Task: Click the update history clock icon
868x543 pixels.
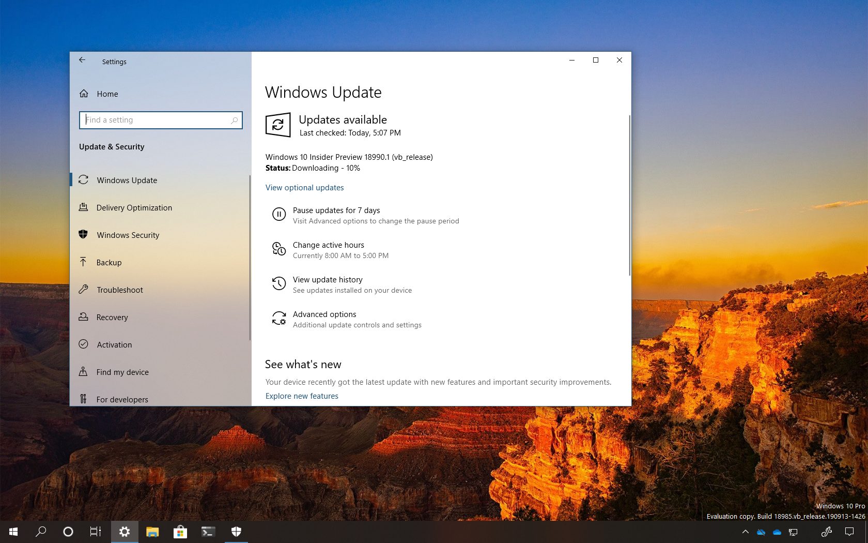Action: click(279, 283)
